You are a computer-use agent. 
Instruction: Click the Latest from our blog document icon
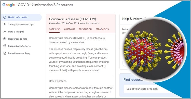pos(5,53)
